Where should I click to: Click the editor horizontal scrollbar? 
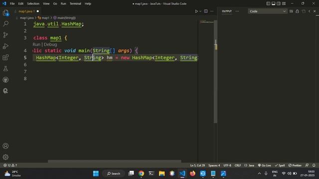pyautogui.click(x=114, y=161)
